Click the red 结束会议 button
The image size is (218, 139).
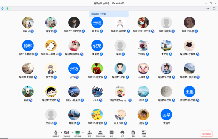click(x=207, y=134)
